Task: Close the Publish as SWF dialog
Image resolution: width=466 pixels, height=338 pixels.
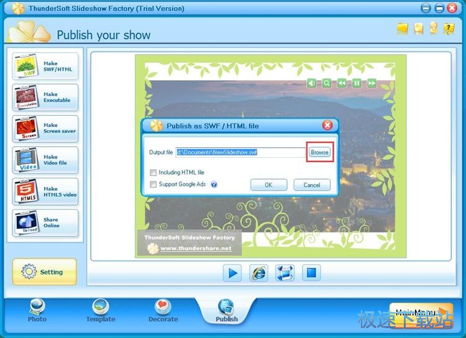Action: coord(327,125)
